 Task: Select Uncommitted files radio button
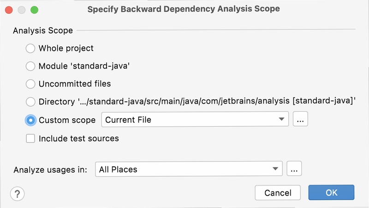(30, 84)
